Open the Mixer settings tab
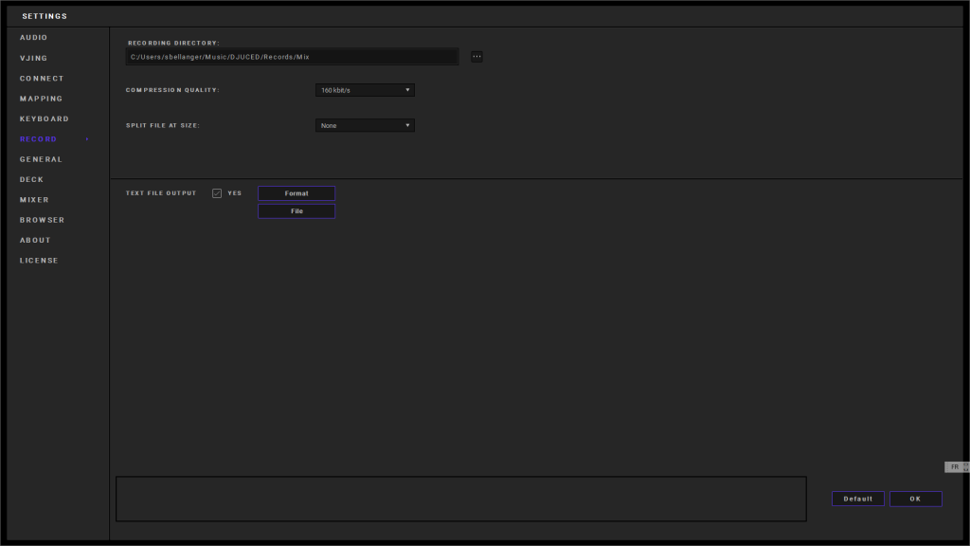 point(35,200)
